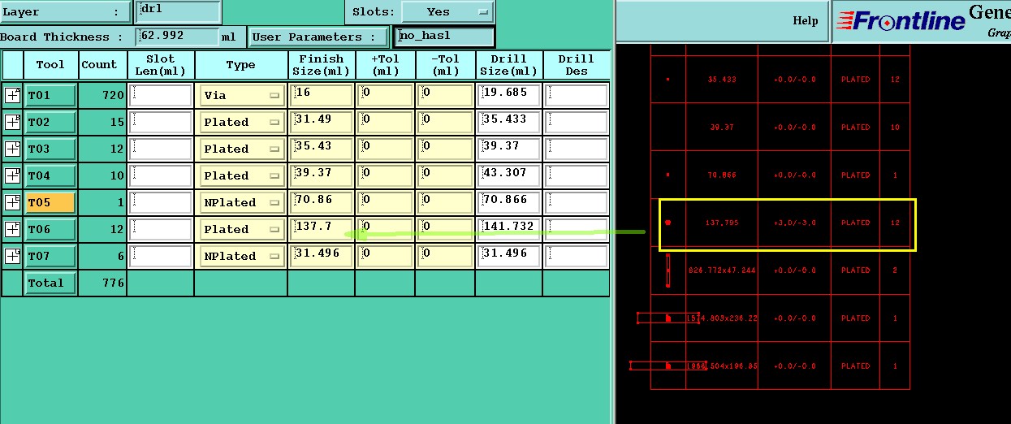Screen dimensions: 1011x424
Task: Edit T06 finish size field 137.7
Action: pyautogui.click(x=322, y=229)
